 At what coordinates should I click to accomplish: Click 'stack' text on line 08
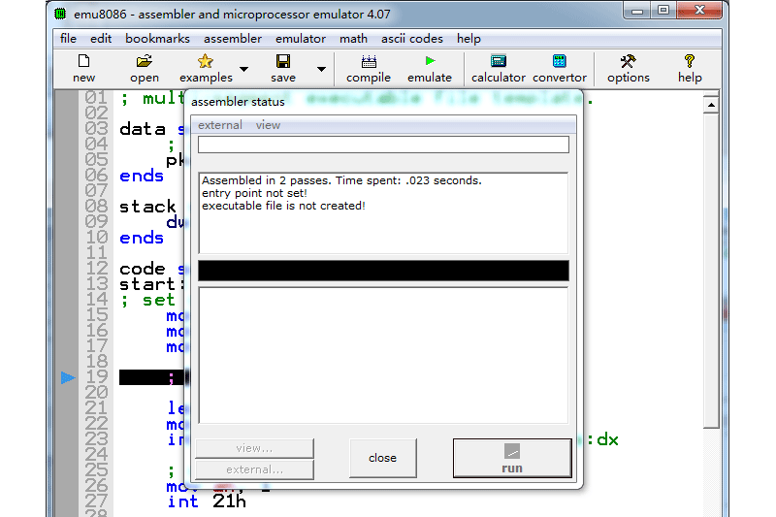147,207
